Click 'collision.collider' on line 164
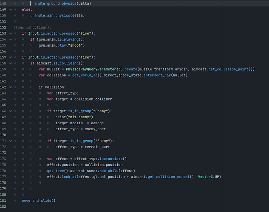This screenshot has width=269, height=212. coord(93,99)
